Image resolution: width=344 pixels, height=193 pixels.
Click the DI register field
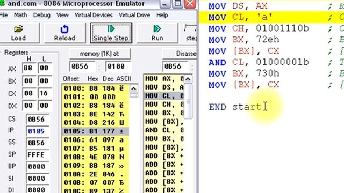[x=38, y=189]
